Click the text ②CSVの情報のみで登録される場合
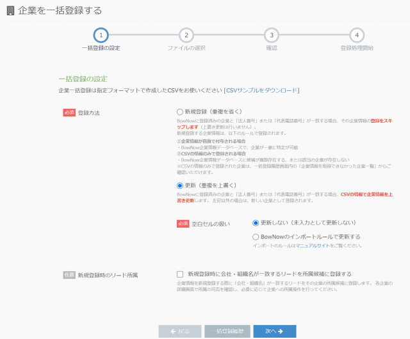Viewport: 410px width, 339px height. click(211, 154)
